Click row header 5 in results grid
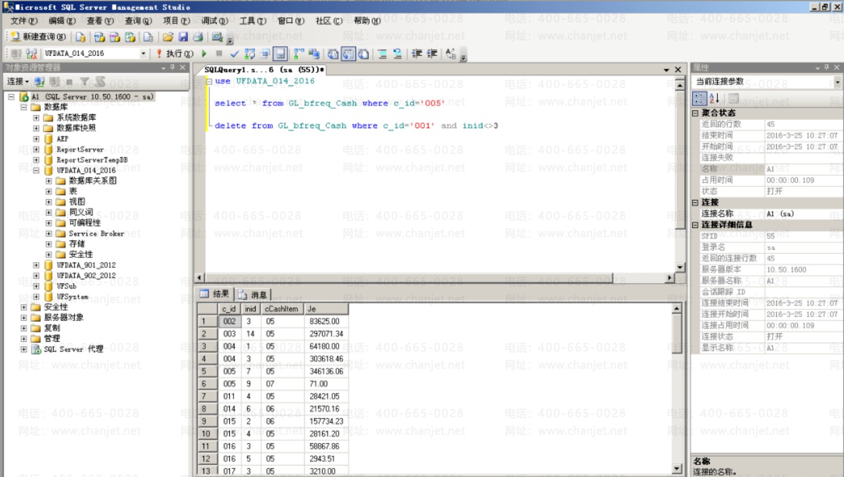The width and height of the screenshot is (844, 477). (207, 371)
